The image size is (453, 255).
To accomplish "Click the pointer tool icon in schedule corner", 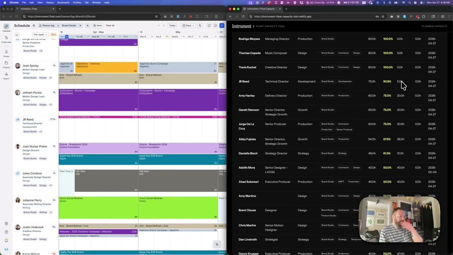I will click(217, 244).
